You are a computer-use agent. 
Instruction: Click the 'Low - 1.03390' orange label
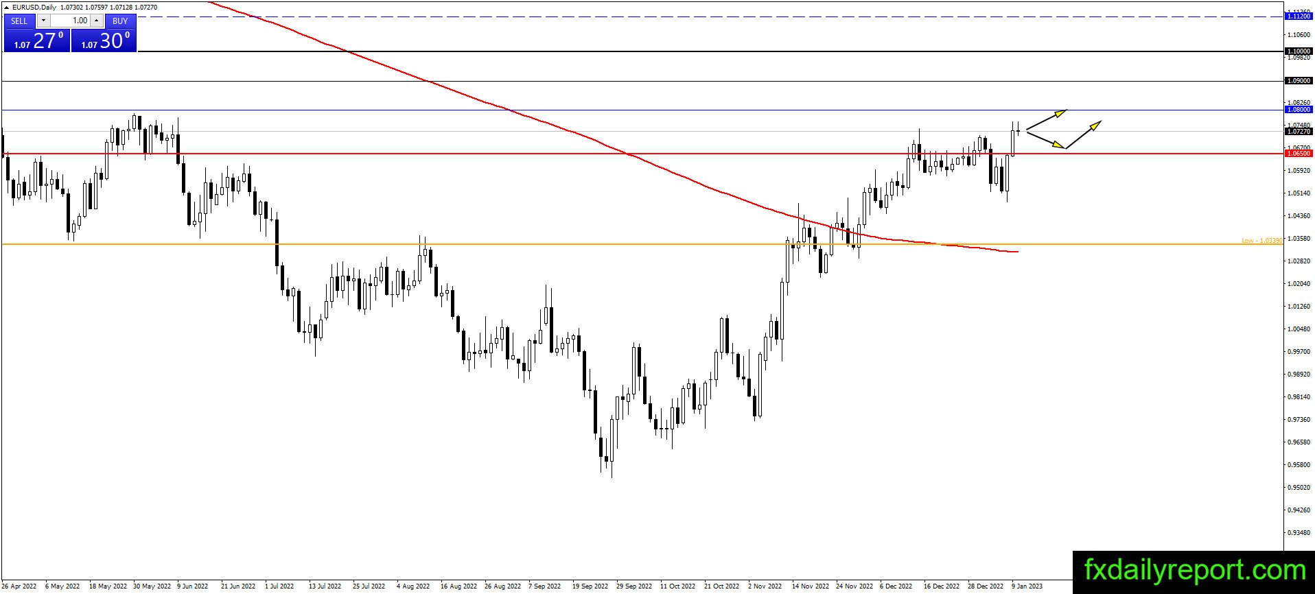coord(1261,241)
